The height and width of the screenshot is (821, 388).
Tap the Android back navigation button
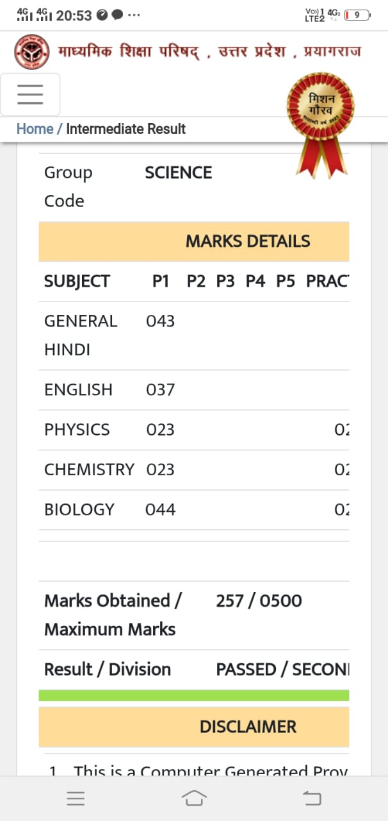pos(312,798)
